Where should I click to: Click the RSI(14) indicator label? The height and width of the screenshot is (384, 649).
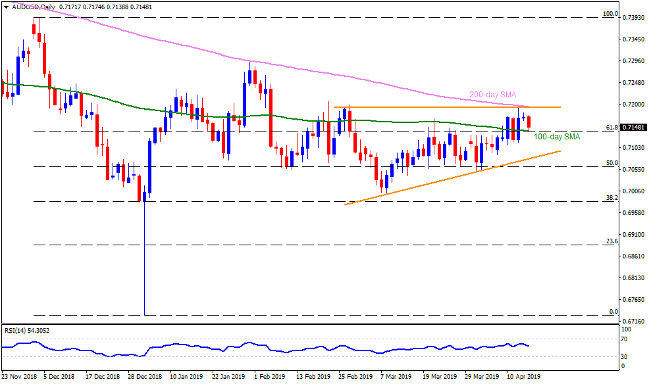[26, 332]
